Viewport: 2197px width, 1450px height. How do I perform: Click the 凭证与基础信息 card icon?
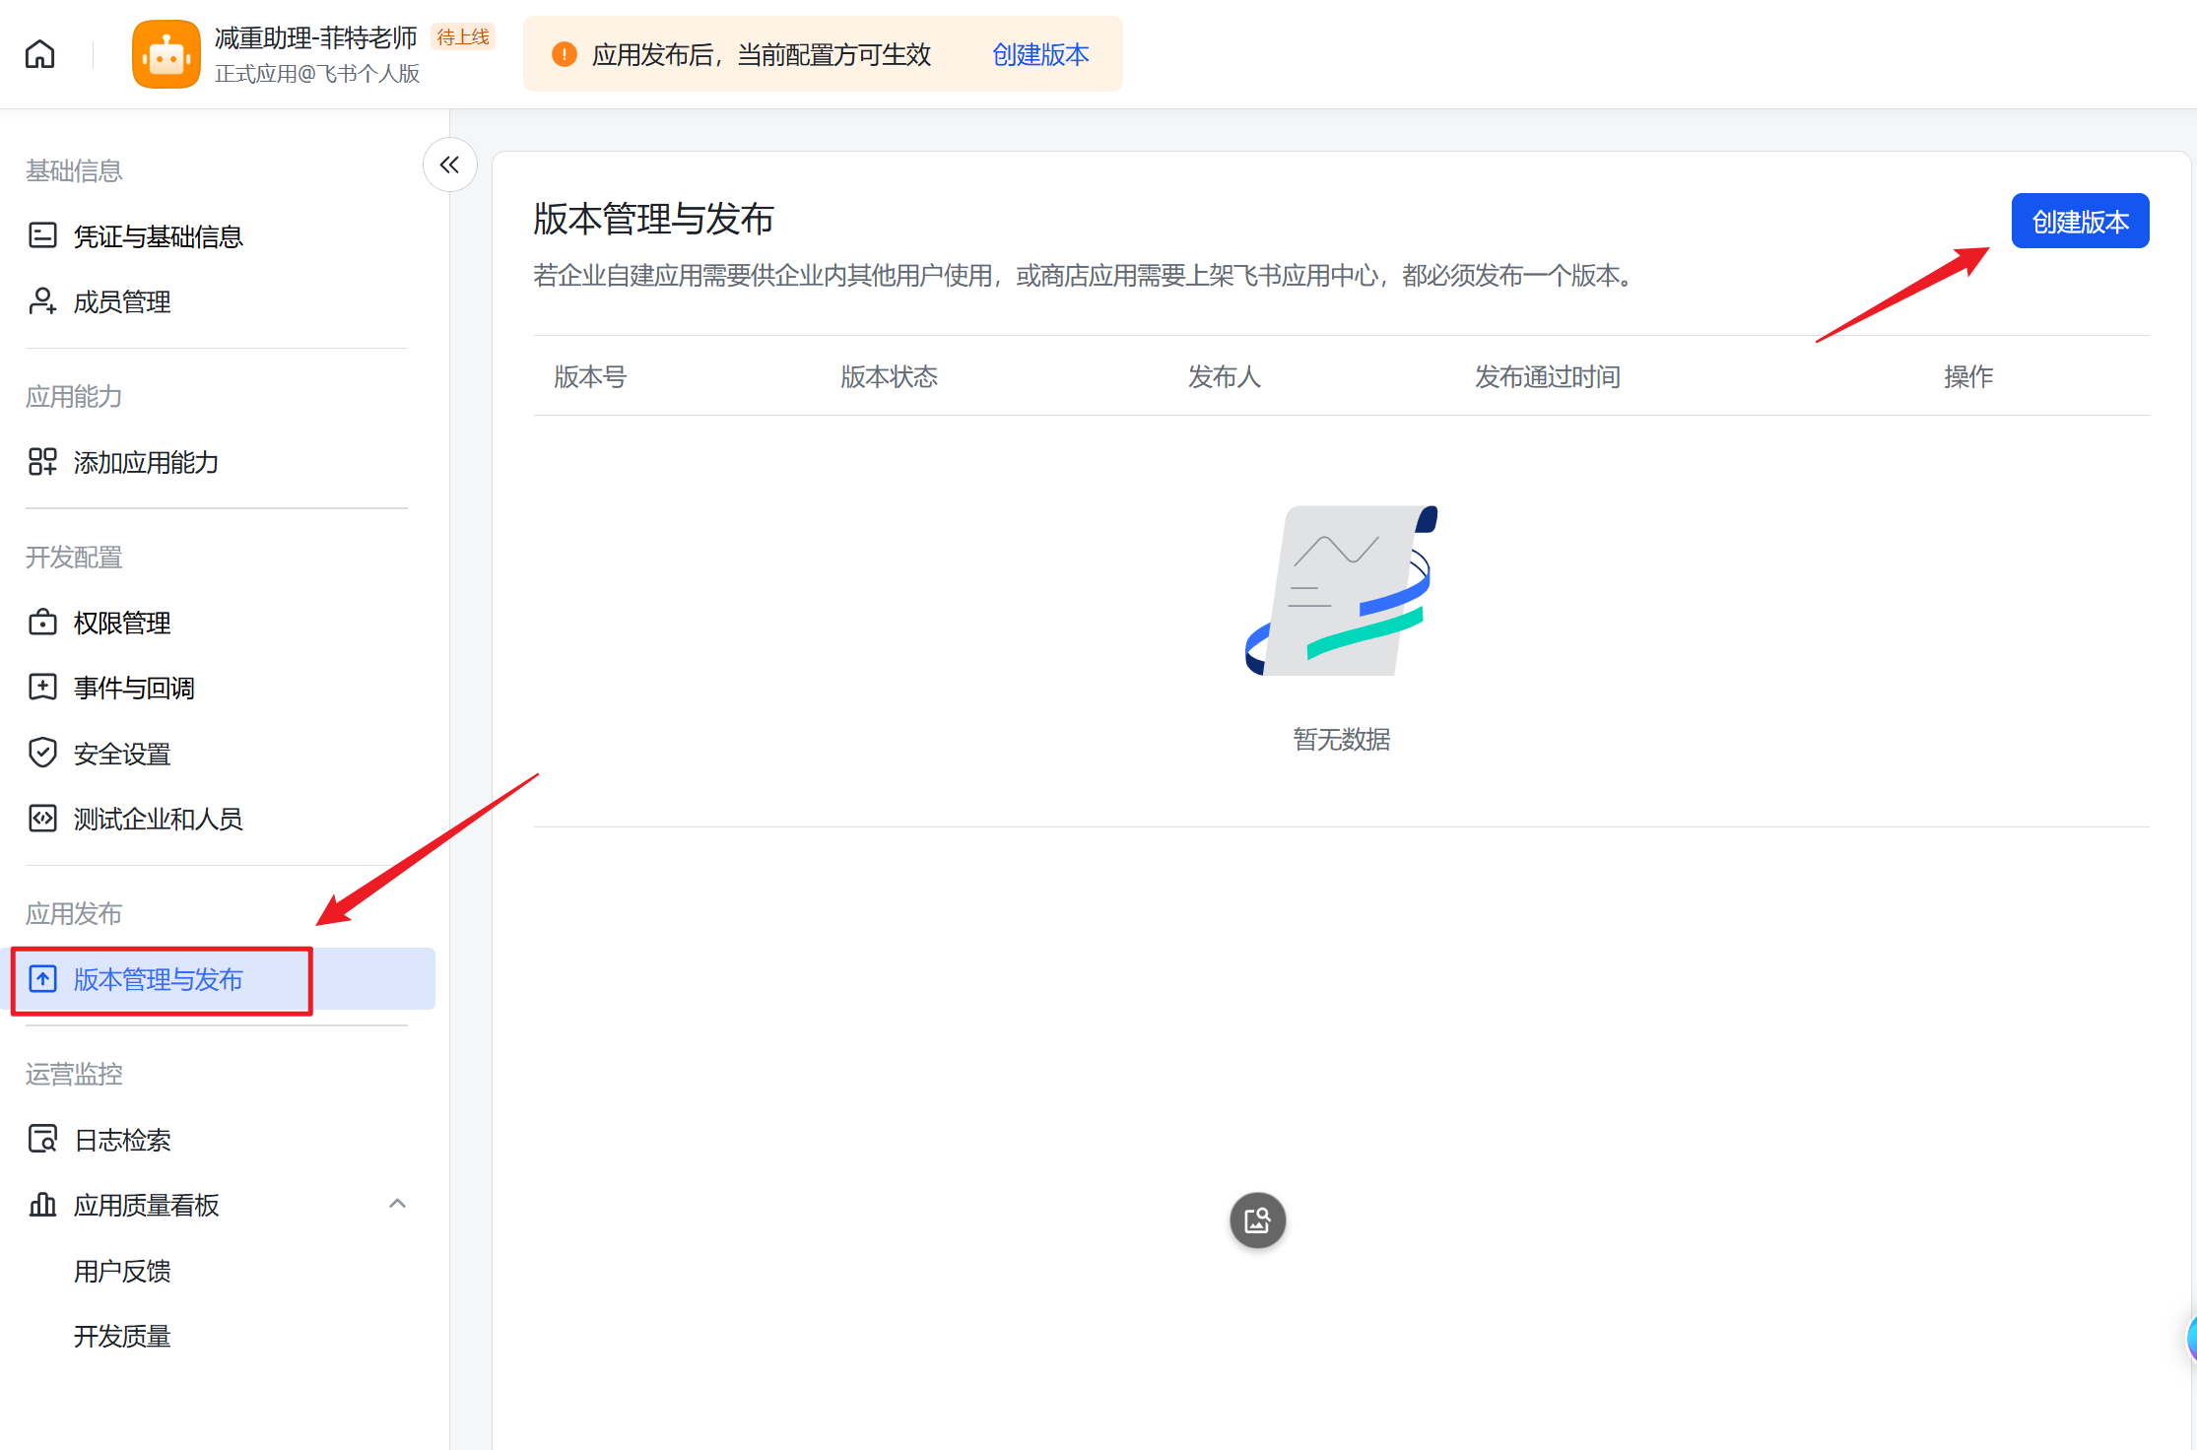tap(42, 235)
